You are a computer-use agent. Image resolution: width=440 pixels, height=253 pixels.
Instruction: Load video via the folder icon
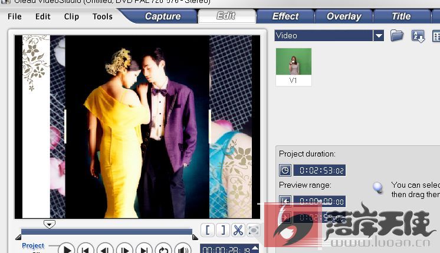pos(397,36)
